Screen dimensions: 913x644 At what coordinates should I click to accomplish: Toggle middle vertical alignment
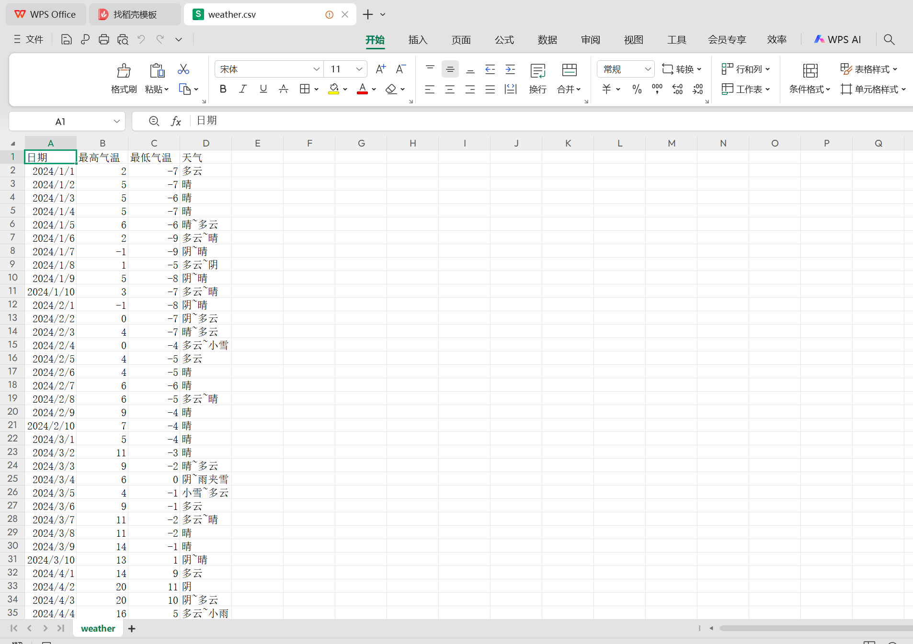(x=450, y=69)
